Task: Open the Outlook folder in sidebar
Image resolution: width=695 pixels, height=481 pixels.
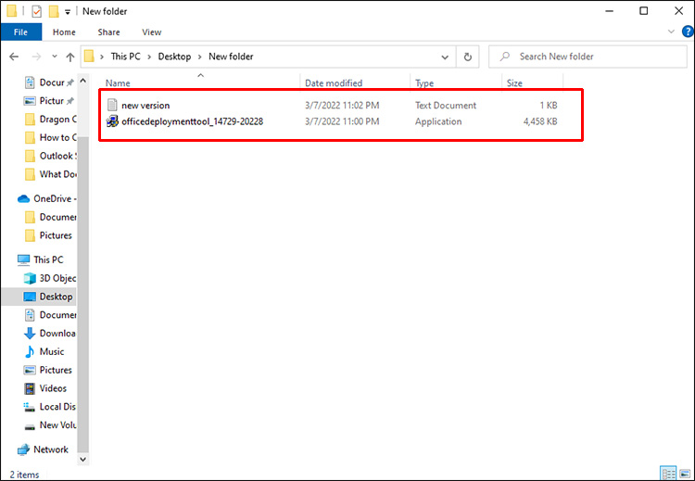Action: [x=50, y=156]
